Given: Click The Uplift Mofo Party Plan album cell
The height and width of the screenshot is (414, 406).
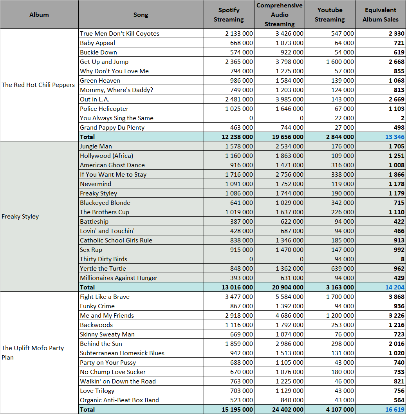Looking at the screenshot, I should 39,353.
